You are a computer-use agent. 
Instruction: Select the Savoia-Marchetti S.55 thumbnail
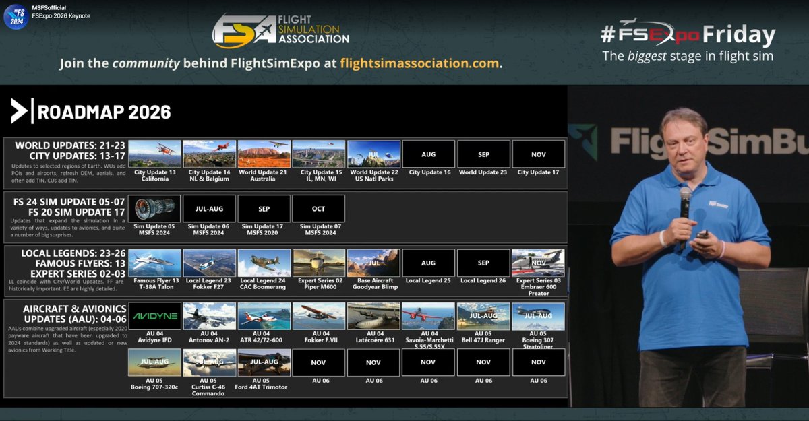coord(429,316)
